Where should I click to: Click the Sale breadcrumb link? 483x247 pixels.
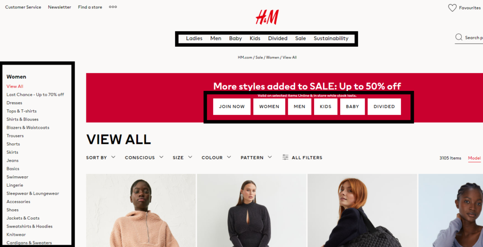pyautogui.click(x=259, y=58)
